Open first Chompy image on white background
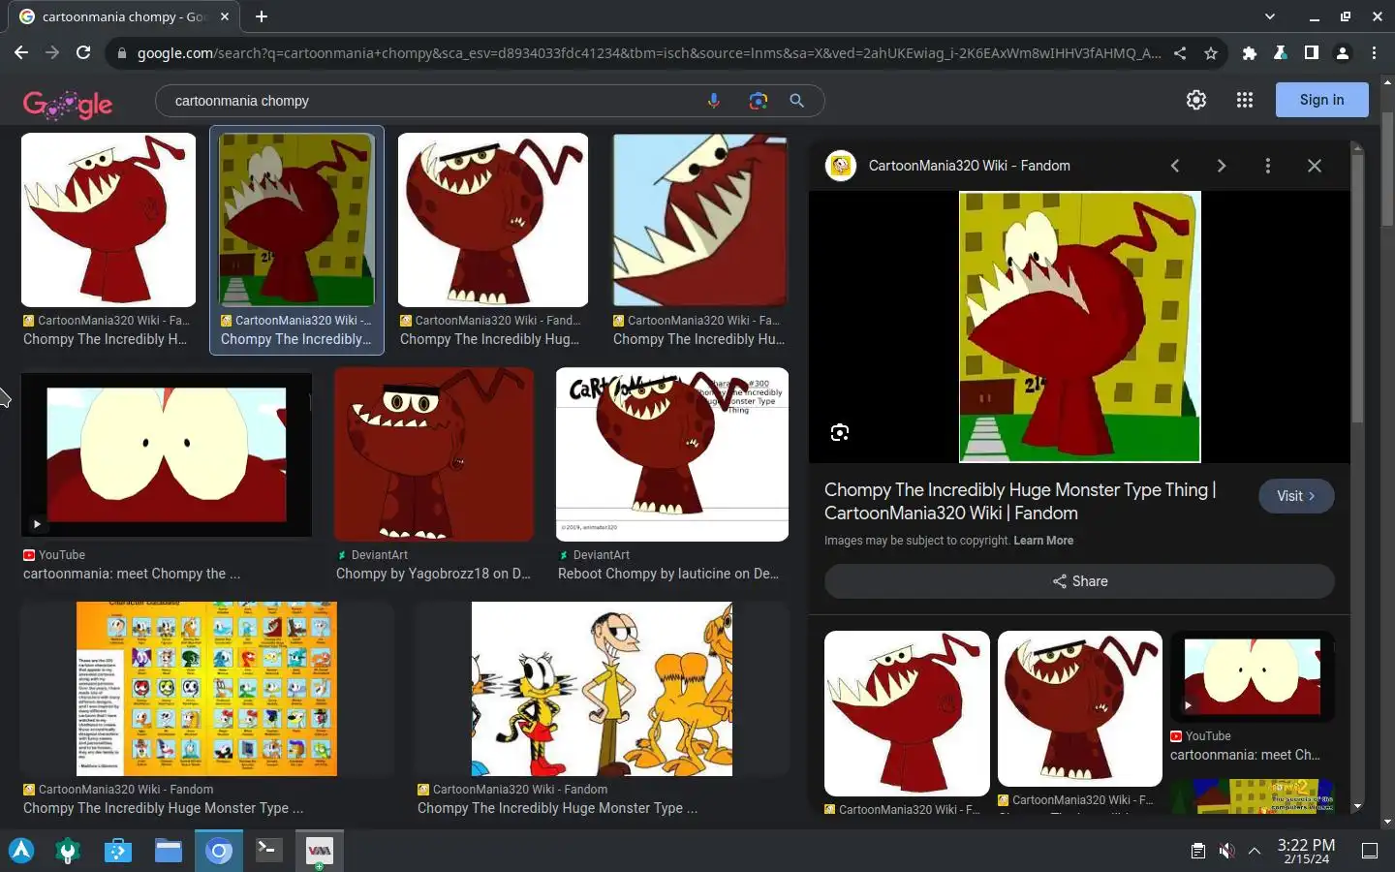1395x872 pixels. (108, 220)
